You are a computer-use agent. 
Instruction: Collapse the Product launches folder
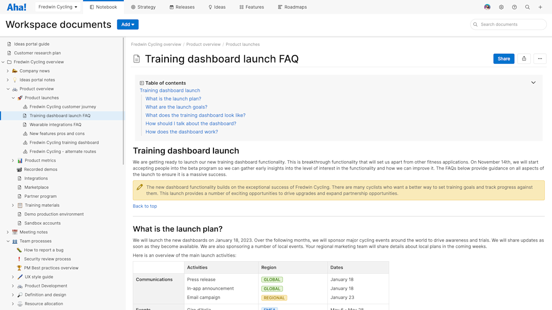tap(13, 98)
